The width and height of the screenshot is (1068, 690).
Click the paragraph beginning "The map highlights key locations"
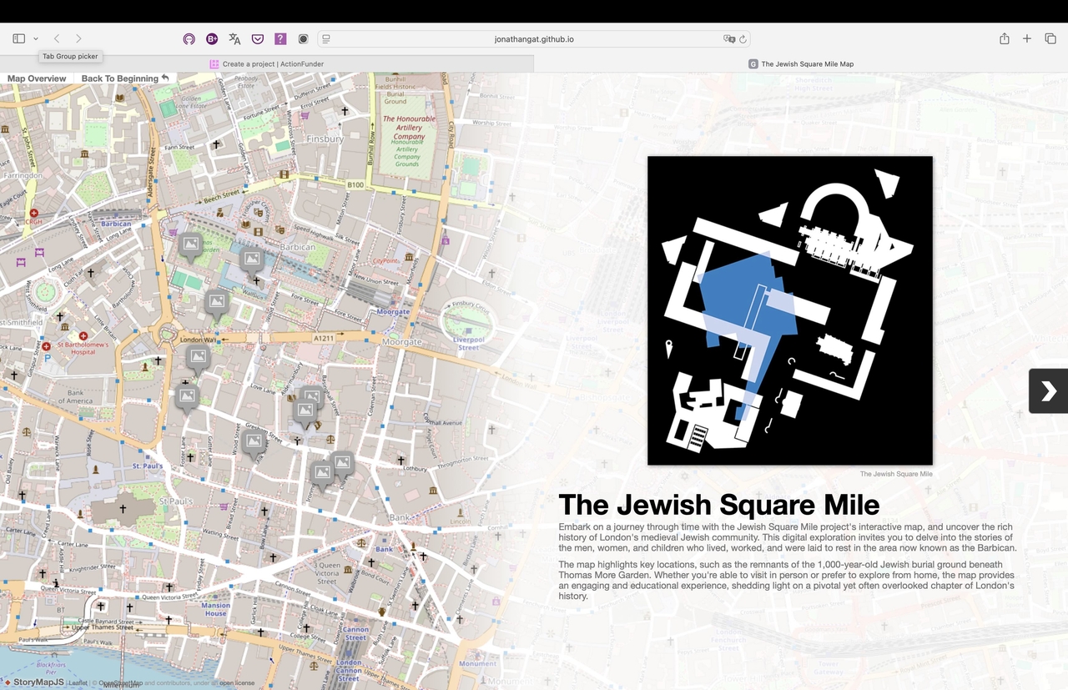point(786,581)
